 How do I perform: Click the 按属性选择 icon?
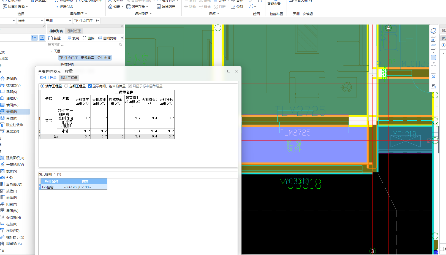(5, 7)
